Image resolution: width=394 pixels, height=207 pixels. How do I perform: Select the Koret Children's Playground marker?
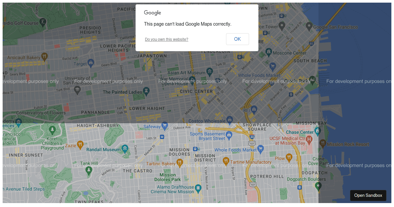click(x=52, y=130)
